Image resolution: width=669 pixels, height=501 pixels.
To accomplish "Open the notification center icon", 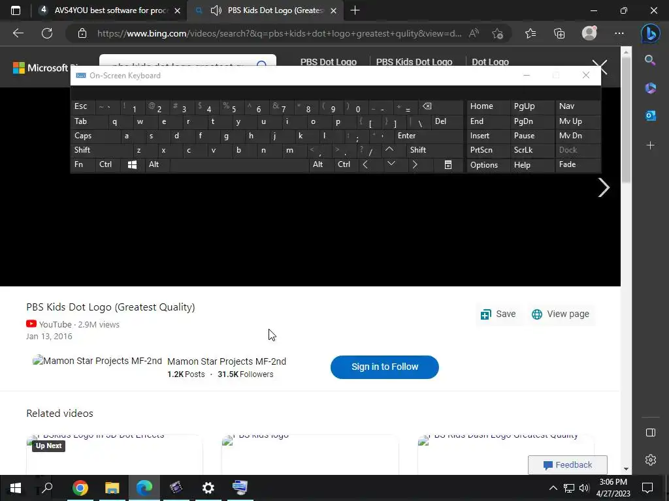I will 647,488.
